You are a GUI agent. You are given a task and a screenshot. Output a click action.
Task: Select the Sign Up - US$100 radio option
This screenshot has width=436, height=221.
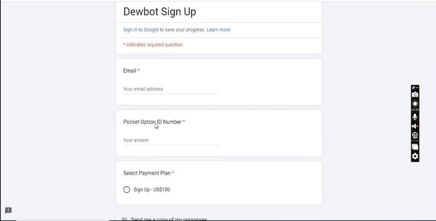point(126,189)
